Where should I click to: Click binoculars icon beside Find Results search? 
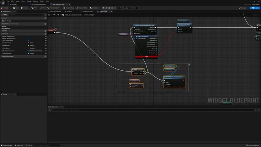point(257,110)
